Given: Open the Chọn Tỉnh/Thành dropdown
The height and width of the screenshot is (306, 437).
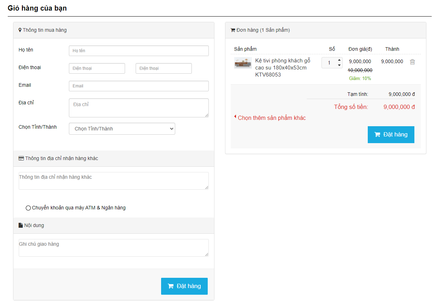Looking at the screenshot, I should tap(122, 129).
